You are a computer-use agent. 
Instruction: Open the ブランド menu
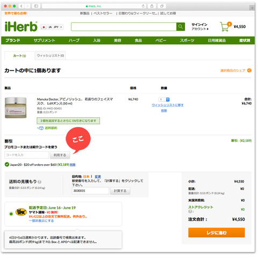pyautogui.click(x=13, y=40)
